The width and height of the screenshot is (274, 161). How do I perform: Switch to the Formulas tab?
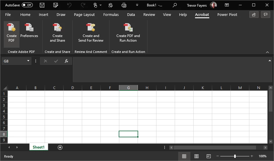tap(111, 15)
